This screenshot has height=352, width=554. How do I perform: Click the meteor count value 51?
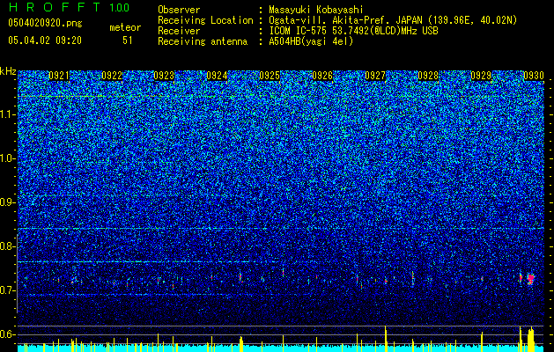[128, 40]
